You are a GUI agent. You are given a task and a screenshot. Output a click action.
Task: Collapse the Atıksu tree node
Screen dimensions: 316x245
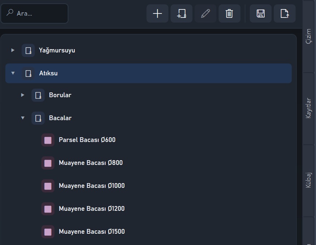(x=13, y=73)
